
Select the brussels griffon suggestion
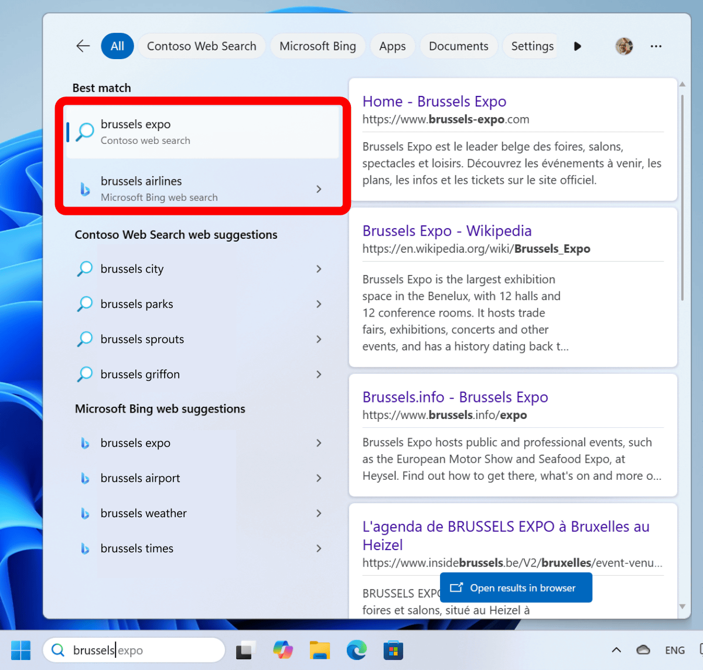[203, 374]
